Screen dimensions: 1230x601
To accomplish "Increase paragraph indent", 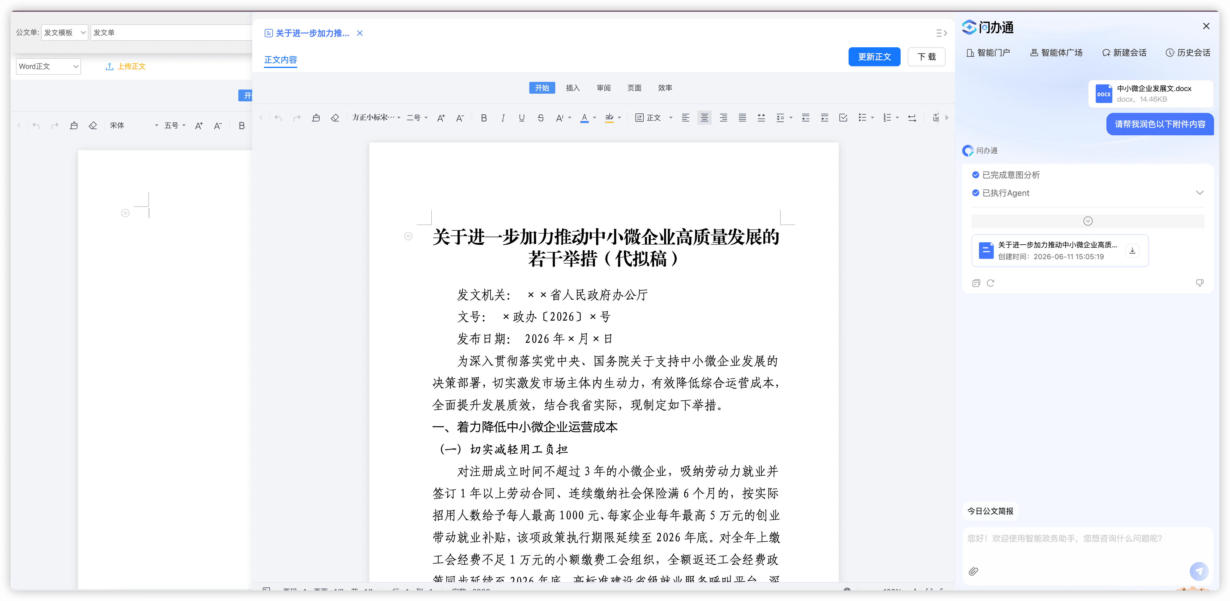I will coord(825,118).
